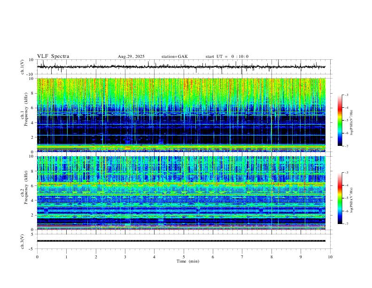Select the date text "Aug.29, 2025"
This screenshot has width=372, height=288.
click(x=131, y=56)
